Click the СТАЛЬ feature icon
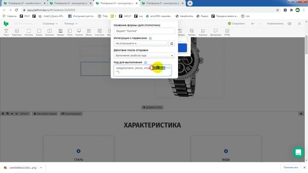 pos(78,151)
